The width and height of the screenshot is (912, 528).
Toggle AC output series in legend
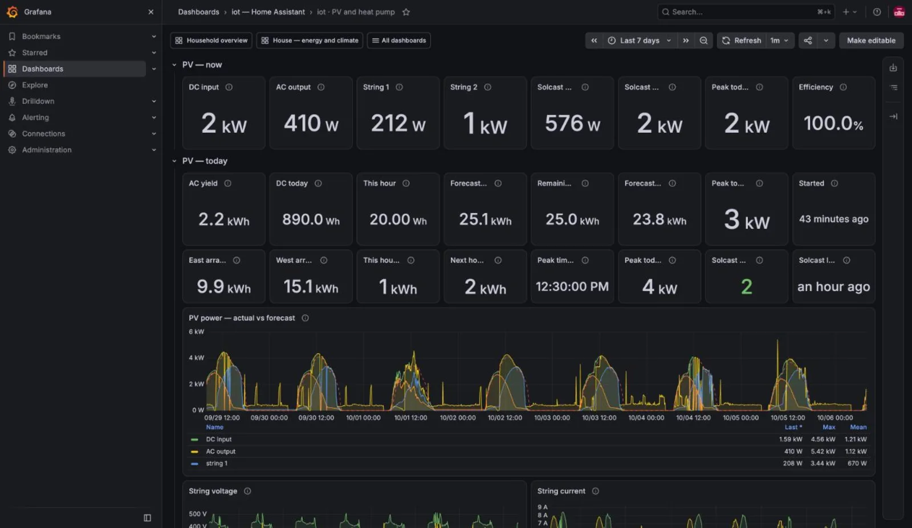(x=221, y=452)
